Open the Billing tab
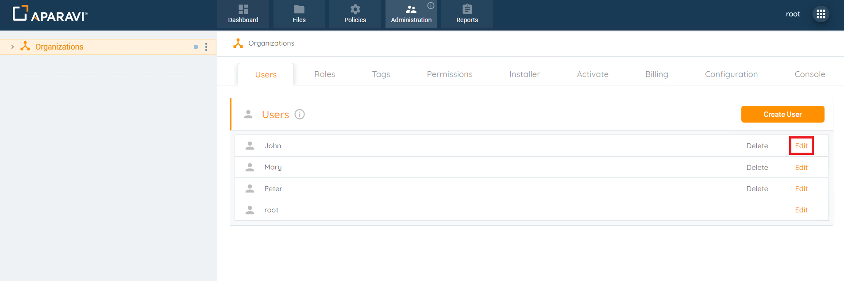Screen dimensions: 844x281 pos(656,74)
